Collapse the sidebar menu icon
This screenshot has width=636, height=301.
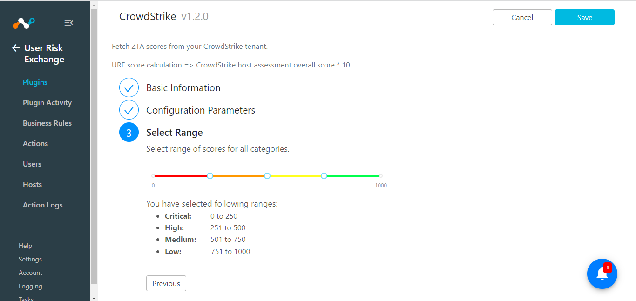68,23
